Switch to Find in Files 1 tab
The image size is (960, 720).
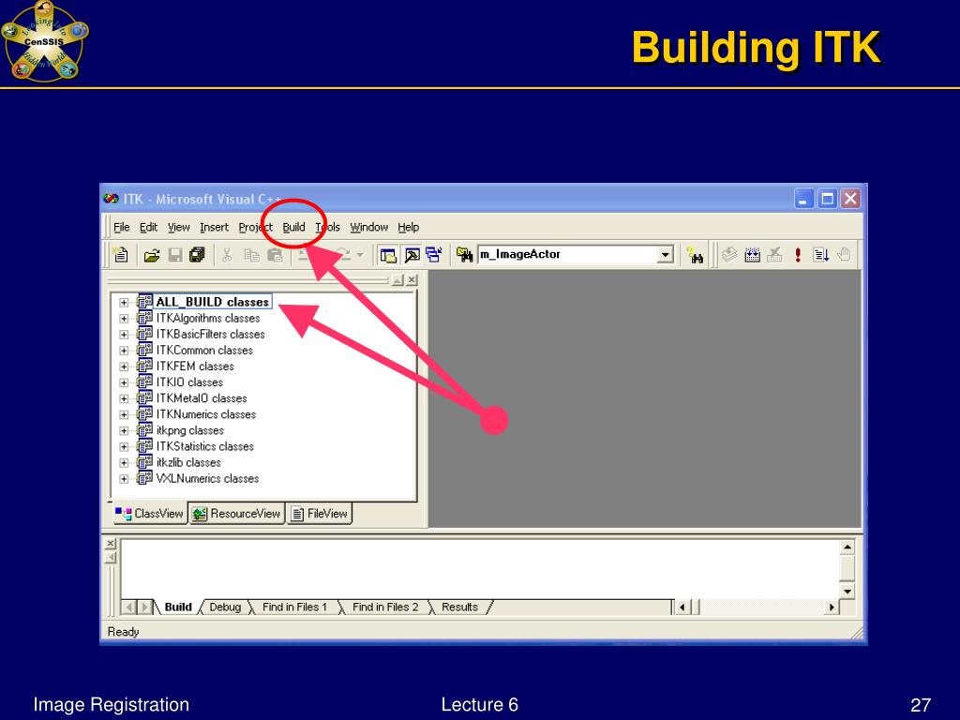click(294, 607)
